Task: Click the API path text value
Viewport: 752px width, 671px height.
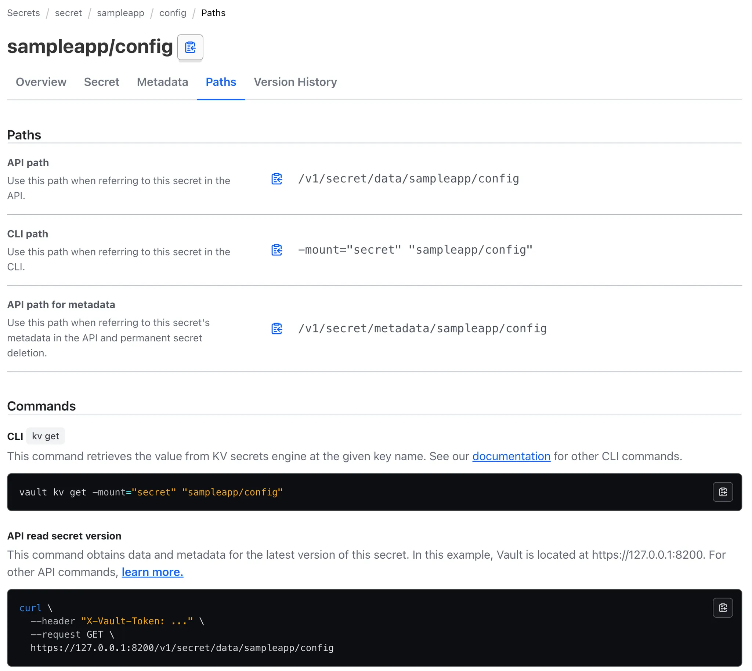Action: click(x=408, y=179)
